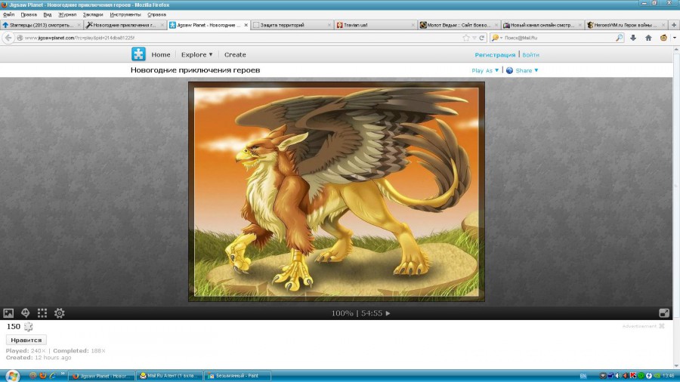The image size is (680, 382).
Task: Click the Jigsaw Planet puzzle-piece logo
Action: pyautogui.click(x=138, y=54)
